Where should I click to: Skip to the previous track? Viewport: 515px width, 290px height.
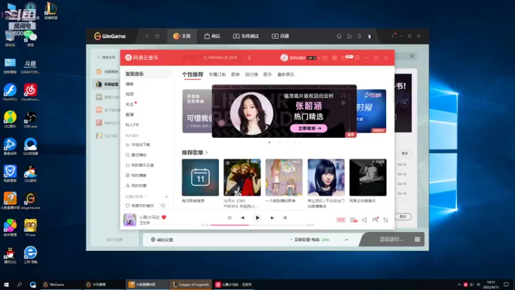pyautogui.click(x=243, y=218)
